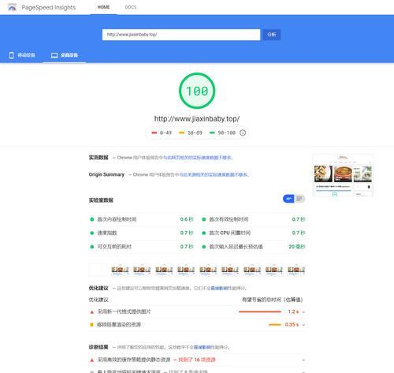Click the 0.6 秒 metric value
The image size is (394, 373).
click(x=187, y=219)
